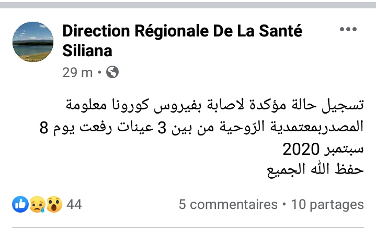Click the sad crying reaction emoji

(36, 205)
